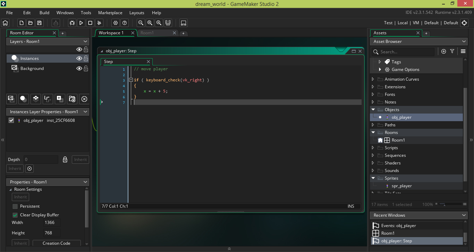This screenshot has height=252, width=474.
Task: Click Inherit button beside Depth
Action: tap(81, 160)
